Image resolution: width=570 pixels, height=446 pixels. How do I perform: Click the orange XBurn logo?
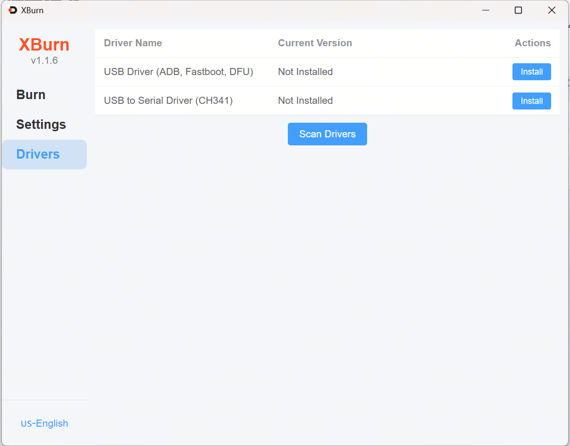click(x=44, y=45)
